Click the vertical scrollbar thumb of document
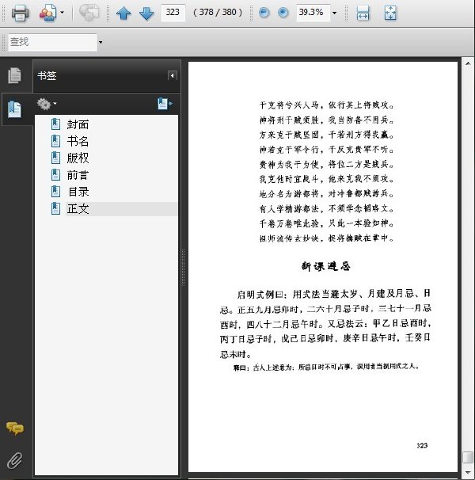Image resolution: width=475 pixels, height=480 pixels. coord(468,458)
